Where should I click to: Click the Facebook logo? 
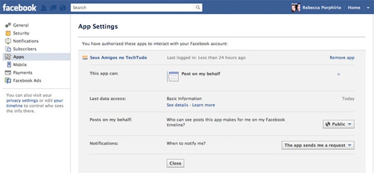[x=19, y=7]
